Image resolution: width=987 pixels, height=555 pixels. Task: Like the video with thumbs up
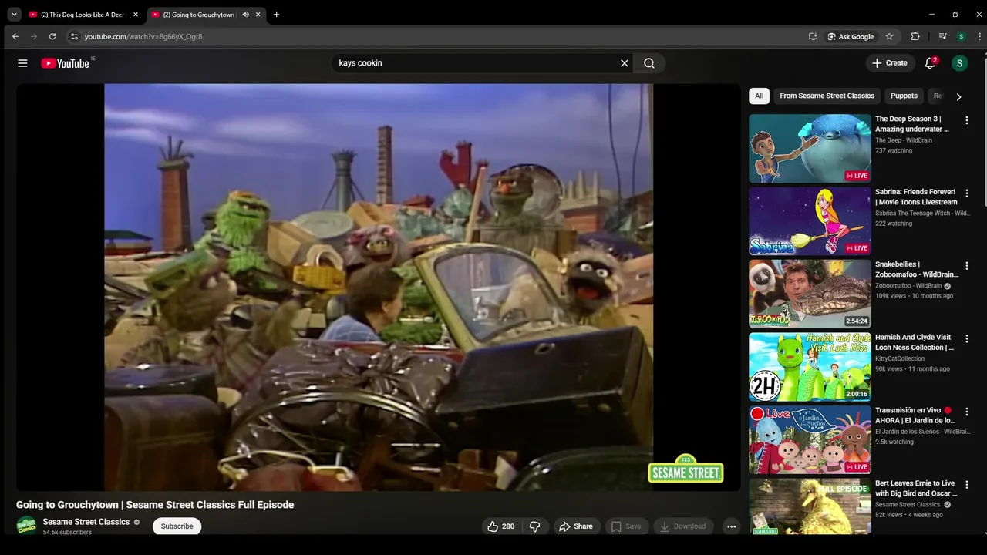500,526
